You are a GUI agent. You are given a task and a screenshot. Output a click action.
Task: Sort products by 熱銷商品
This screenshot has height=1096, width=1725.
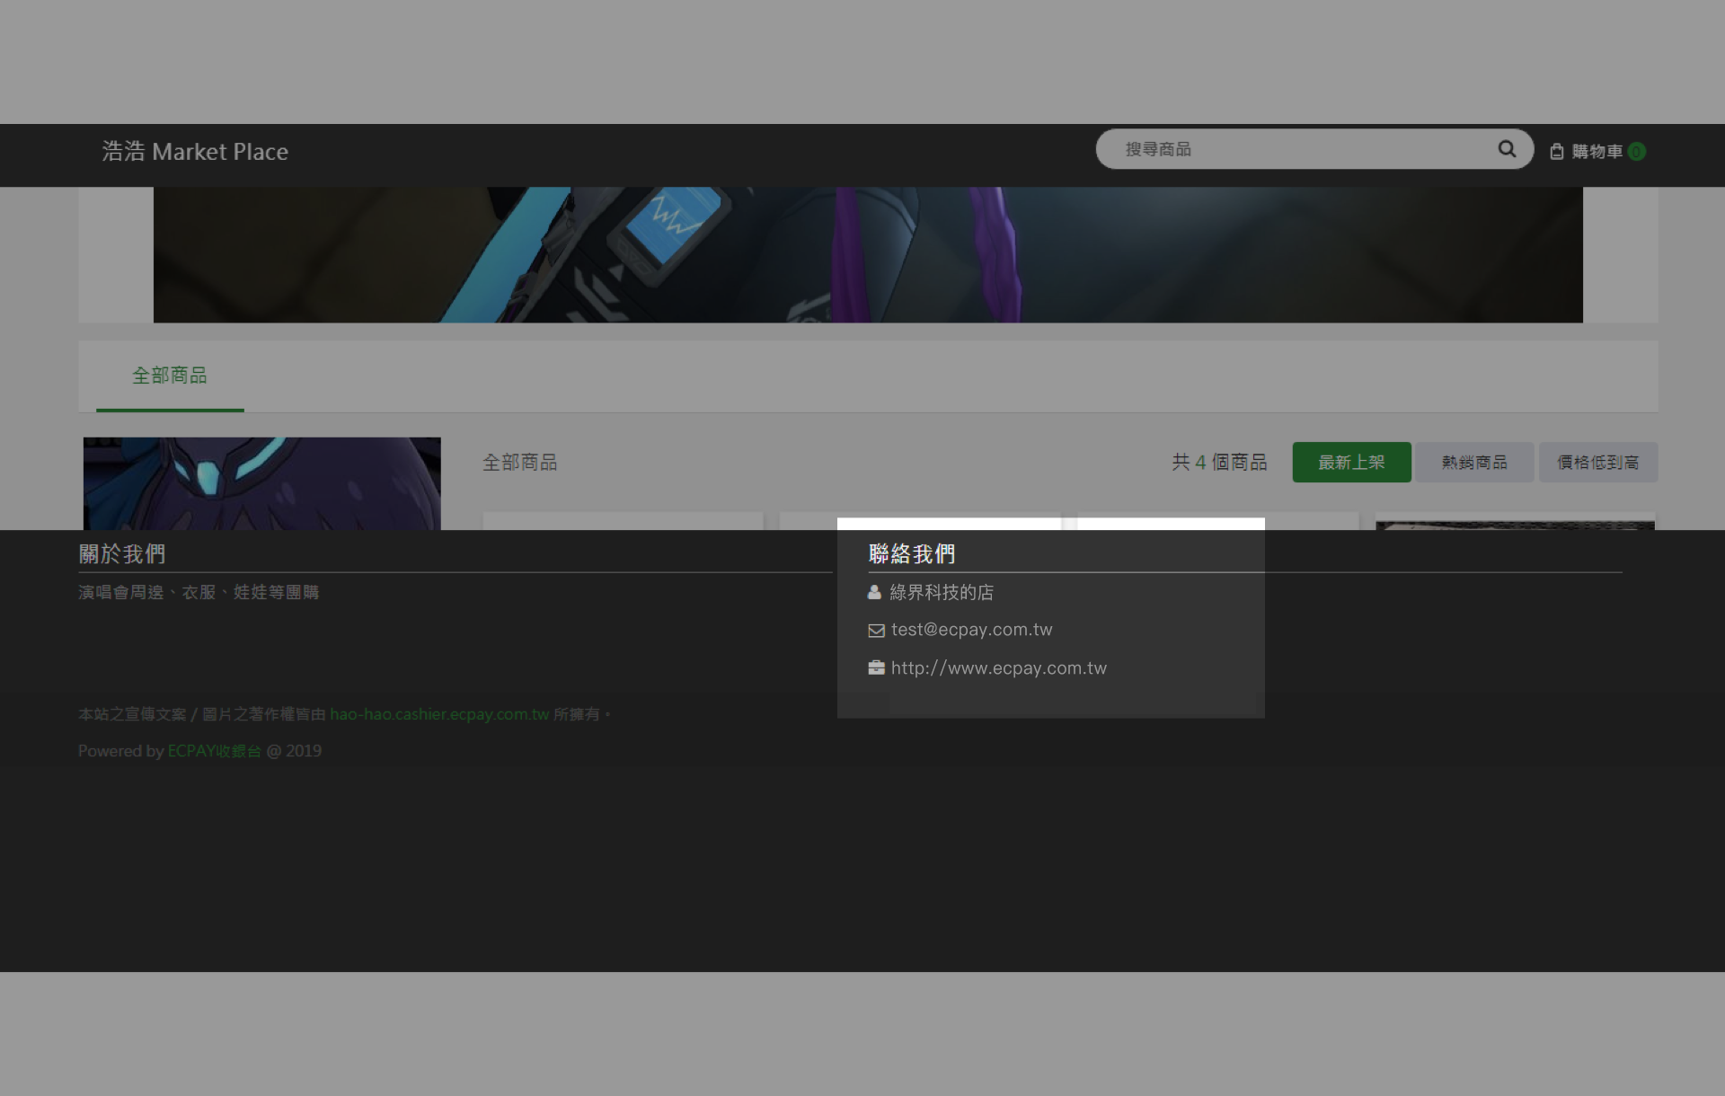1474,463
